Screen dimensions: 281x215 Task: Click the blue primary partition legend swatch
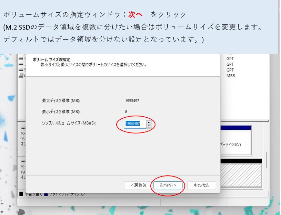pyautogui.click(x=46, y=194)
